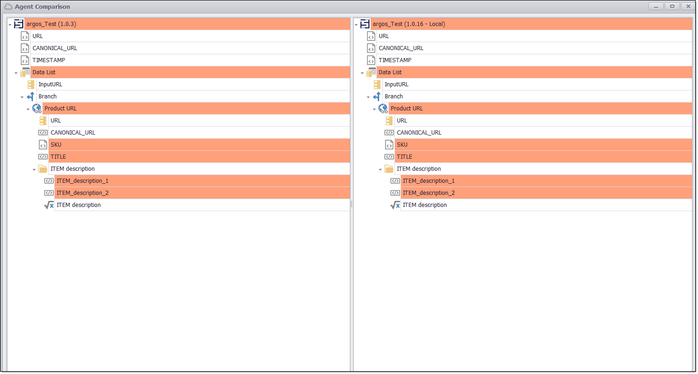The image size is (698, 374).
Task: Collapse the Product URL node in left pane
Action: click(28, 109)
